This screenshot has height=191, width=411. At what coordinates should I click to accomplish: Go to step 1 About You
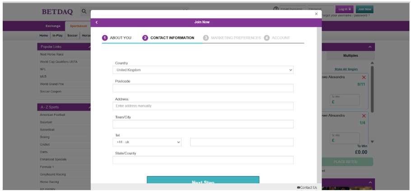[117, 38]
